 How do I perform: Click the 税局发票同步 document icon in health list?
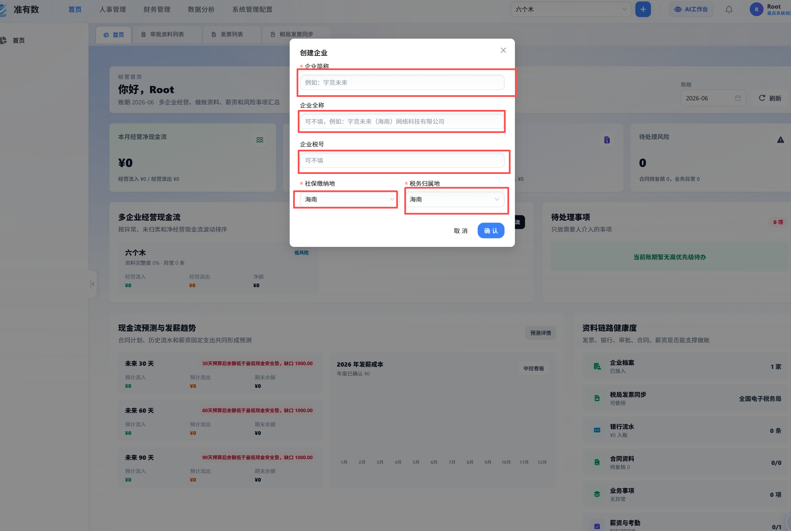597,398
